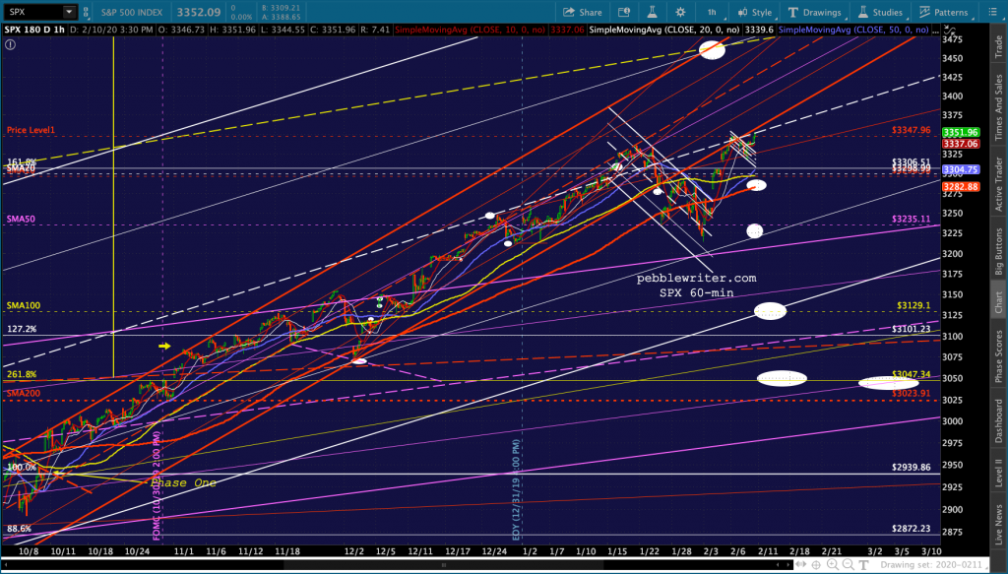Open the Times And Sales side tab
This screenshot has width=1008, height=574.
(999, 103)
